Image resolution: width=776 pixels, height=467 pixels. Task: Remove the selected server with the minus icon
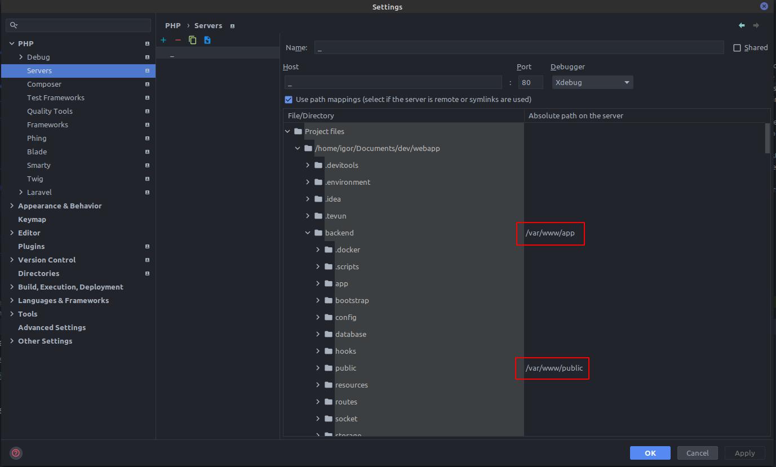[178, 40]
